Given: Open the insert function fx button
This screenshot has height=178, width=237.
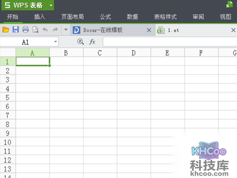Looking at the screenshot, I should pyautogui.click(x=92, y=42).
